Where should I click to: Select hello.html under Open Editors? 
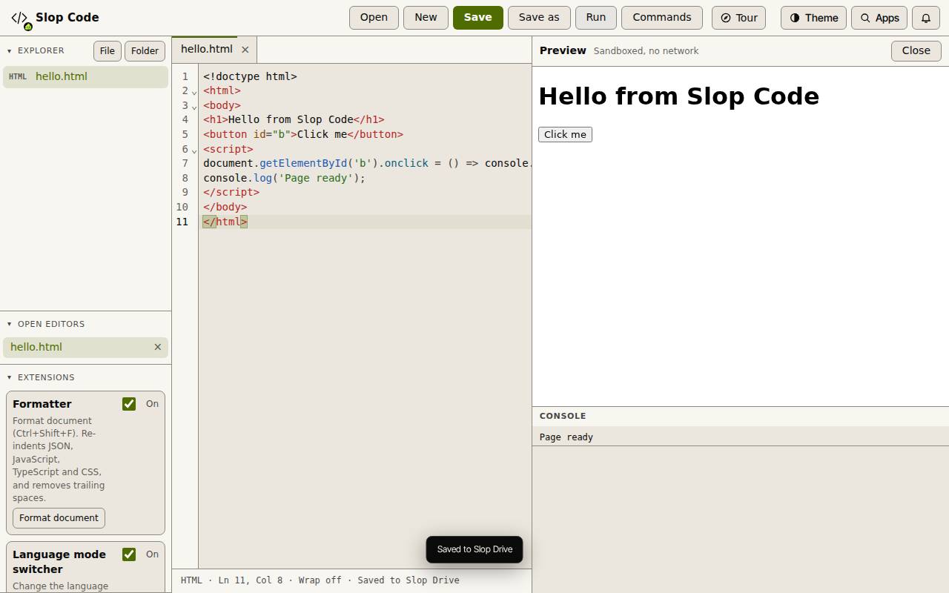tap(85, 347)
